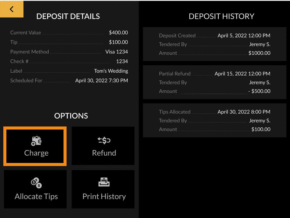Click the Deposit Details heading
This screenshot has width=290, height=218.
(68, 16)
